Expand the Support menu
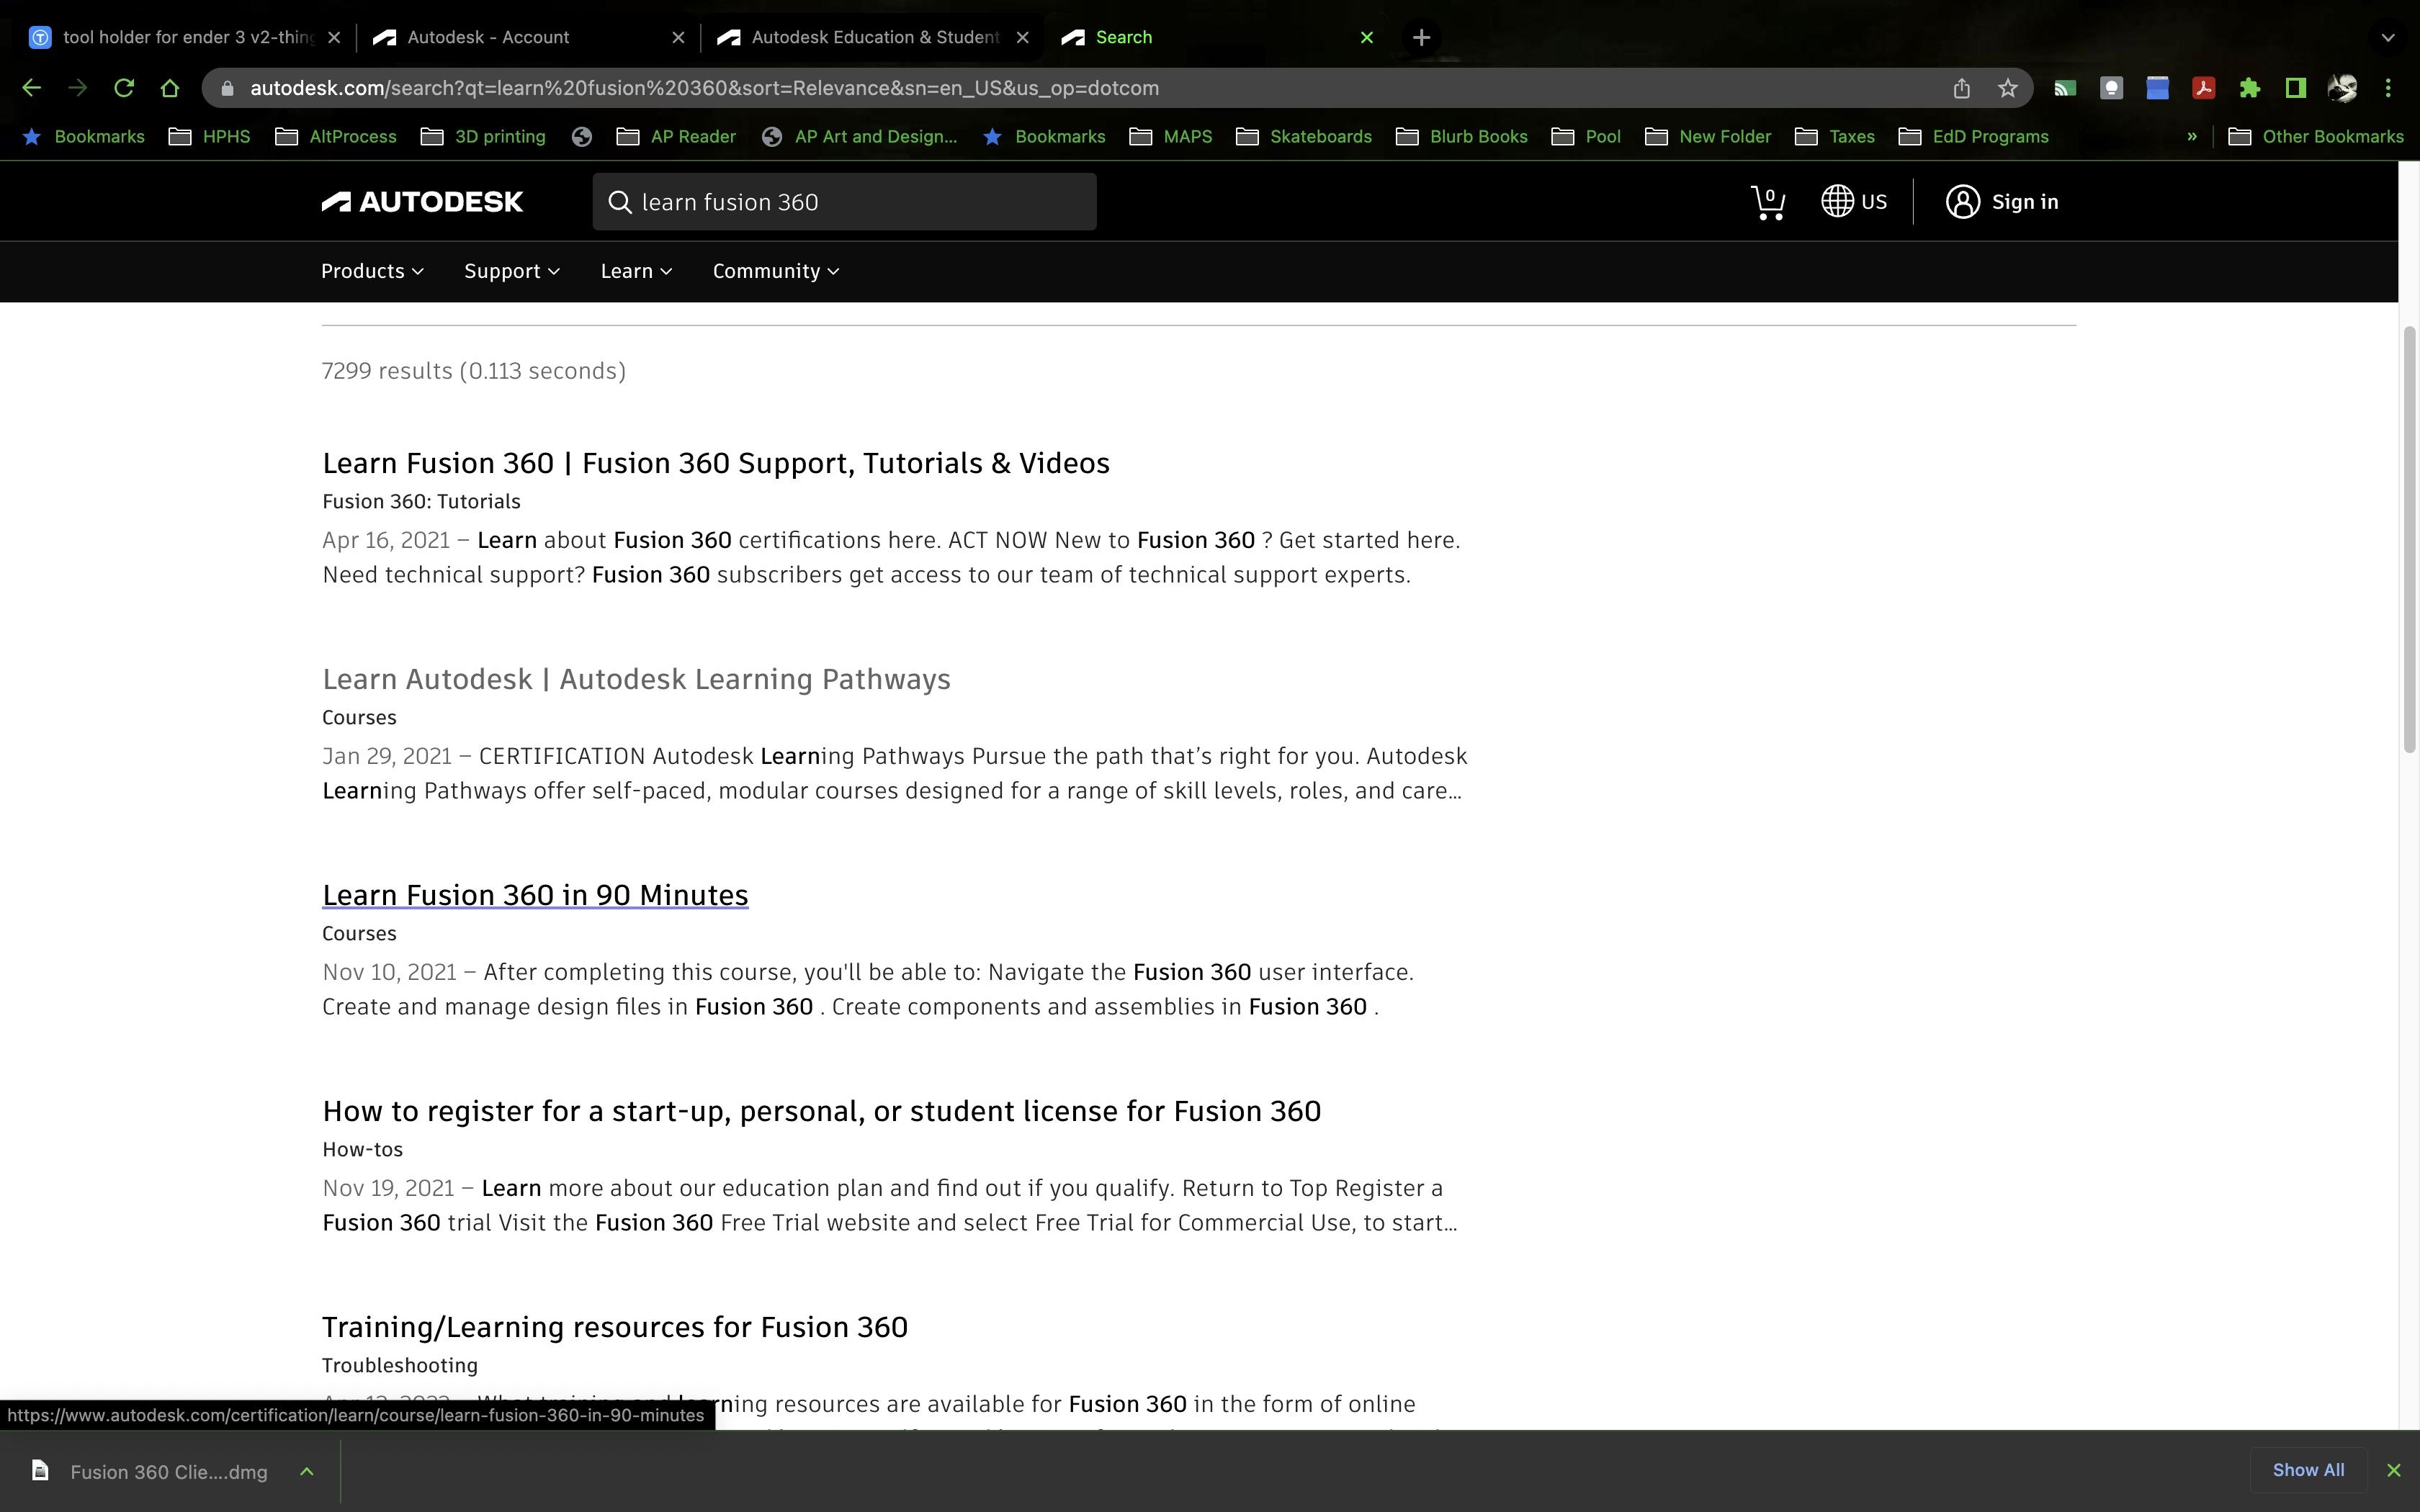2420x1512 pixels. (x=511, y=271)
